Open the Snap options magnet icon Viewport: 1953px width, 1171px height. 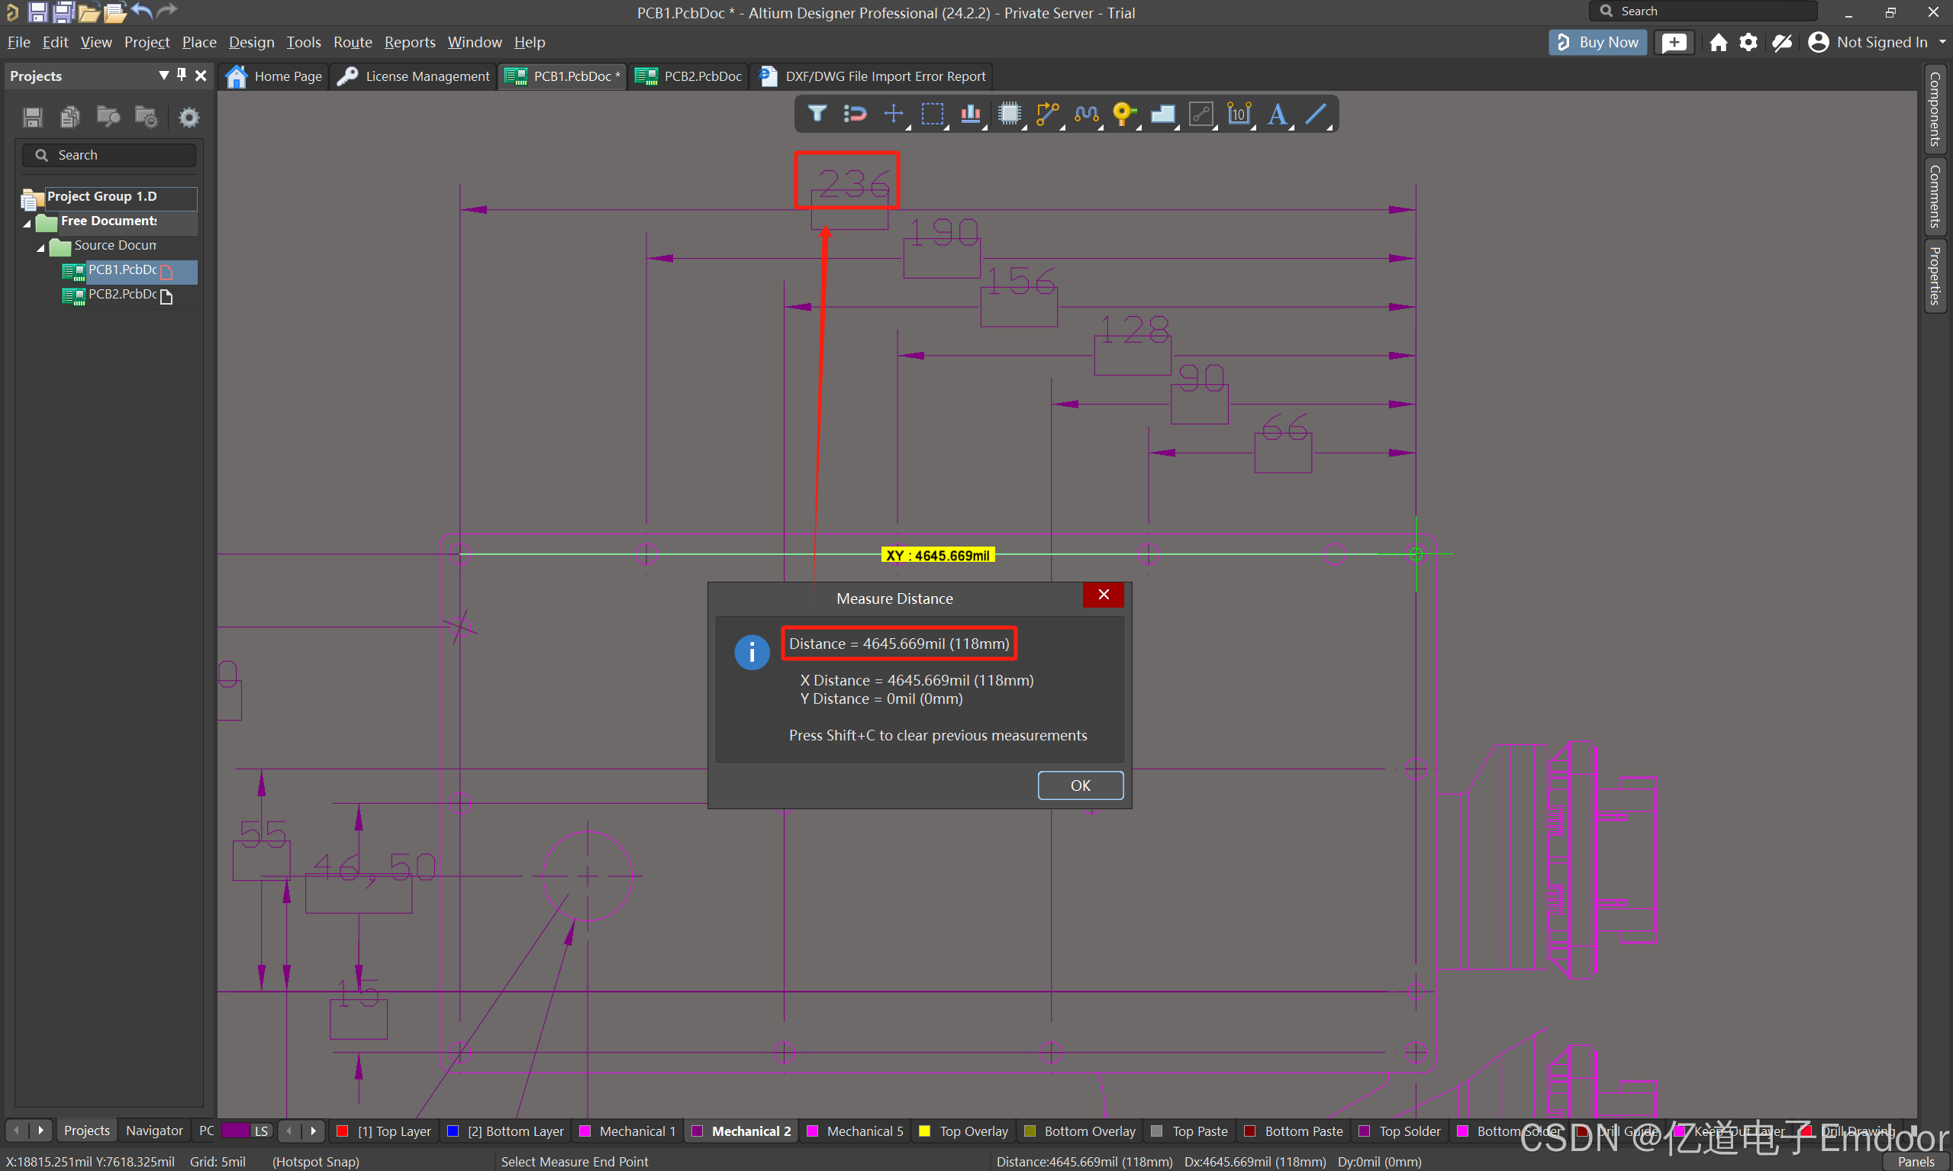point(854,114)
